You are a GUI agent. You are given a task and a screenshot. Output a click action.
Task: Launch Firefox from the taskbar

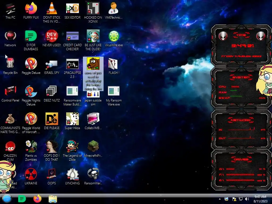click(x=37, y=199)
